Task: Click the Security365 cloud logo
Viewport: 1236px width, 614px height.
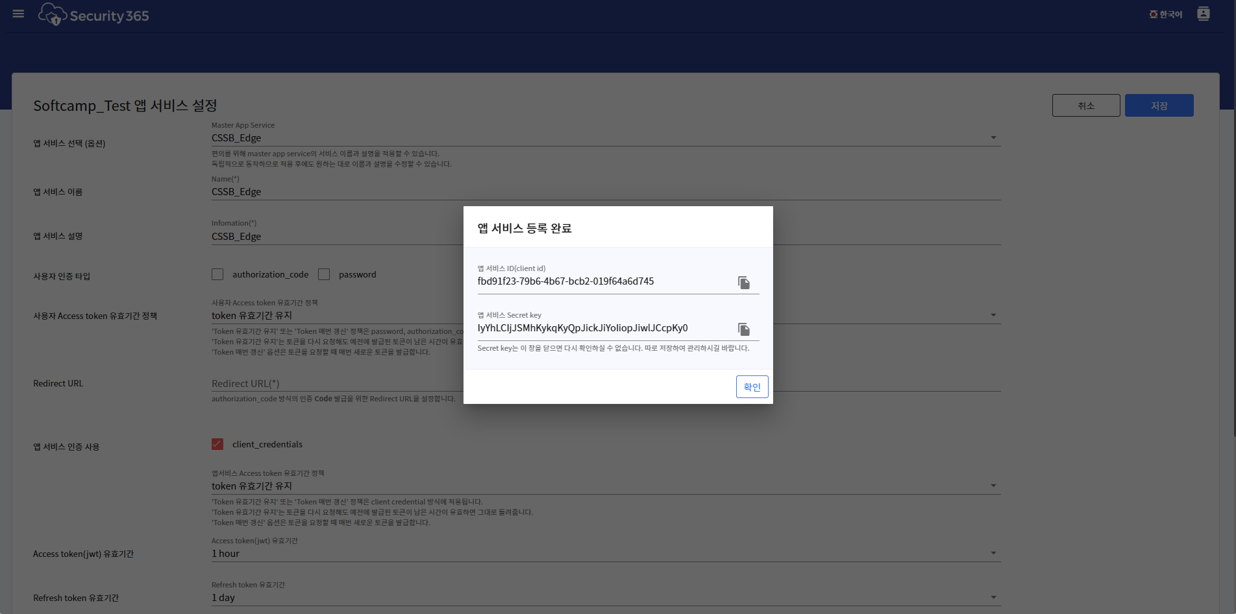Action: tap(53, 14)
